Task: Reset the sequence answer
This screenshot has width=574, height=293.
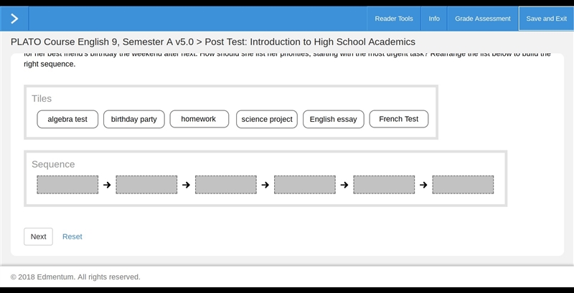Action: 72,236
